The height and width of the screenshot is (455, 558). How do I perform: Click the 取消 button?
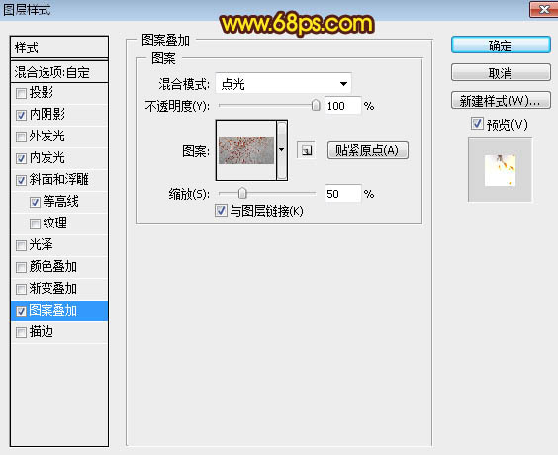[501, 73]
